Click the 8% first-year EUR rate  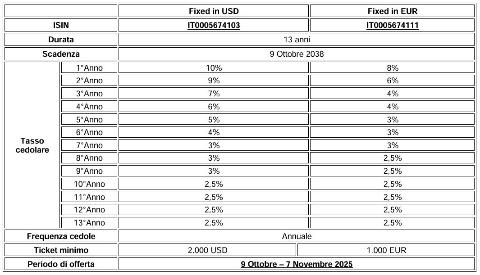click(x=393, y=68)
